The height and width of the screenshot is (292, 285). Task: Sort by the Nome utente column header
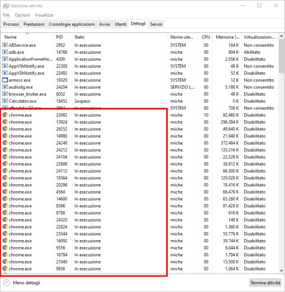(182, 37)
